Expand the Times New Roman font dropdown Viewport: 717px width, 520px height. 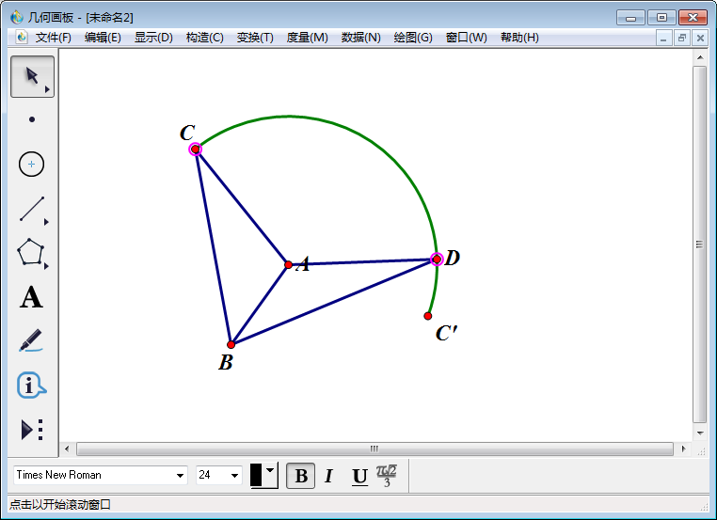pyautogui.click(x=180, y=475)
